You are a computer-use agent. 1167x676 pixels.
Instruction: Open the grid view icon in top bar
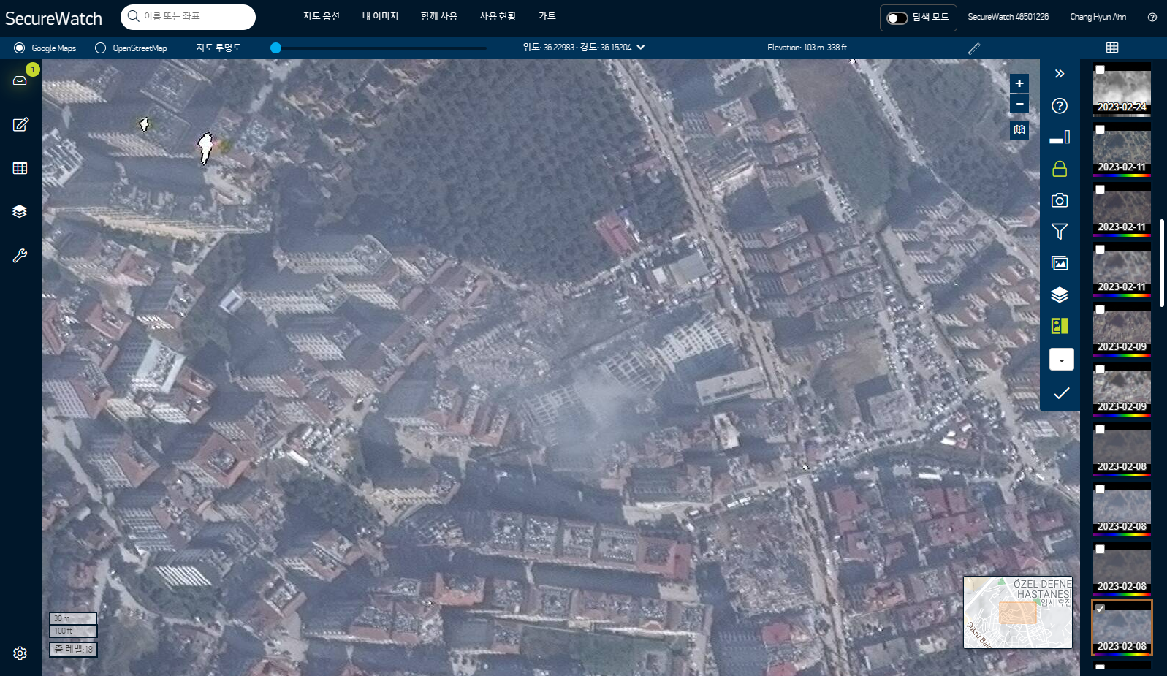click(x=1111, y=48)
